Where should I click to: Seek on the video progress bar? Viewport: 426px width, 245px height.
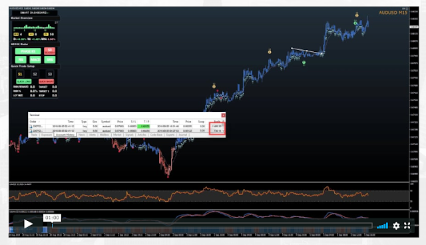(212, 225)
